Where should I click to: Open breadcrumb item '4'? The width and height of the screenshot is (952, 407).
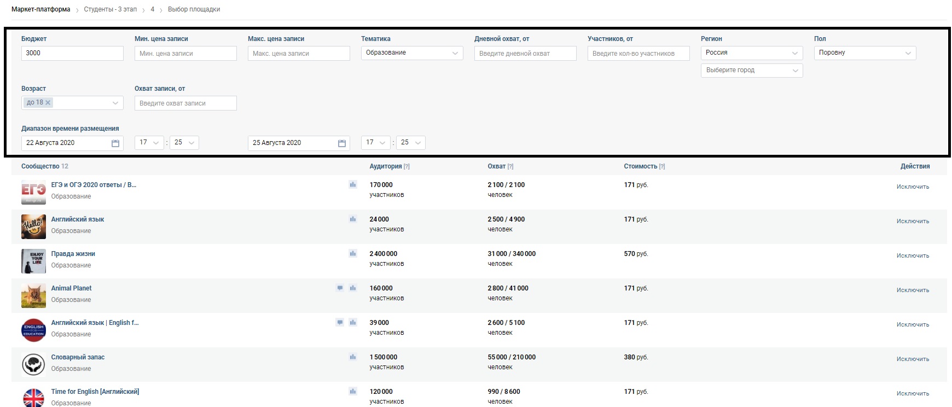[153, 9]
